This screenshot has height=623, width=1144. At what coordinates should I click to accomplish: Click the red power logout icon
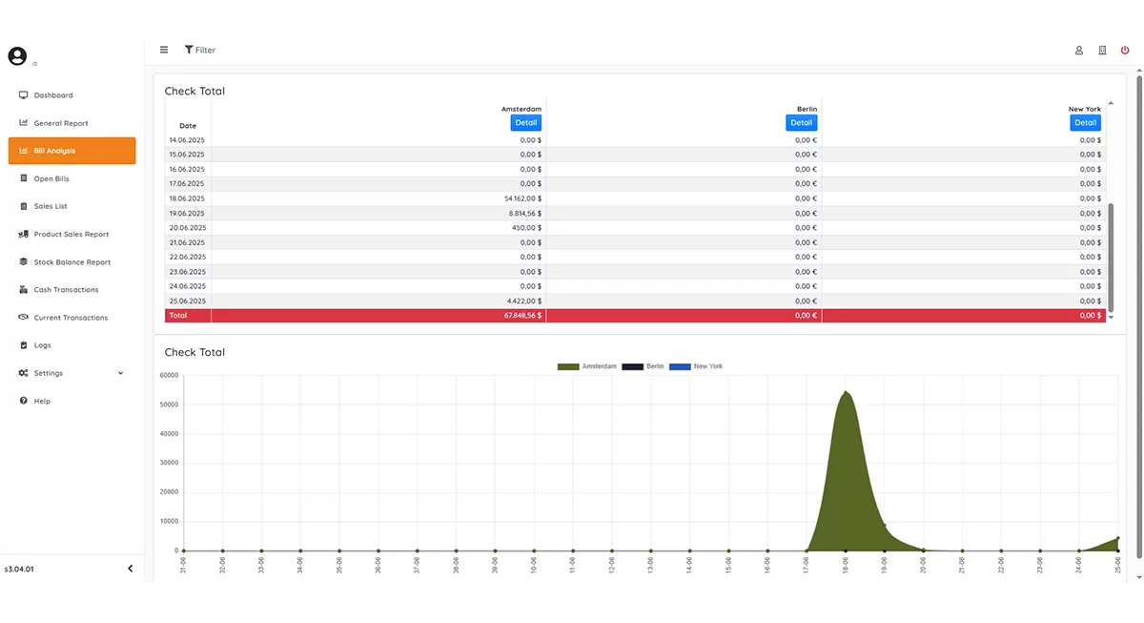click(x=1125, y=51)
